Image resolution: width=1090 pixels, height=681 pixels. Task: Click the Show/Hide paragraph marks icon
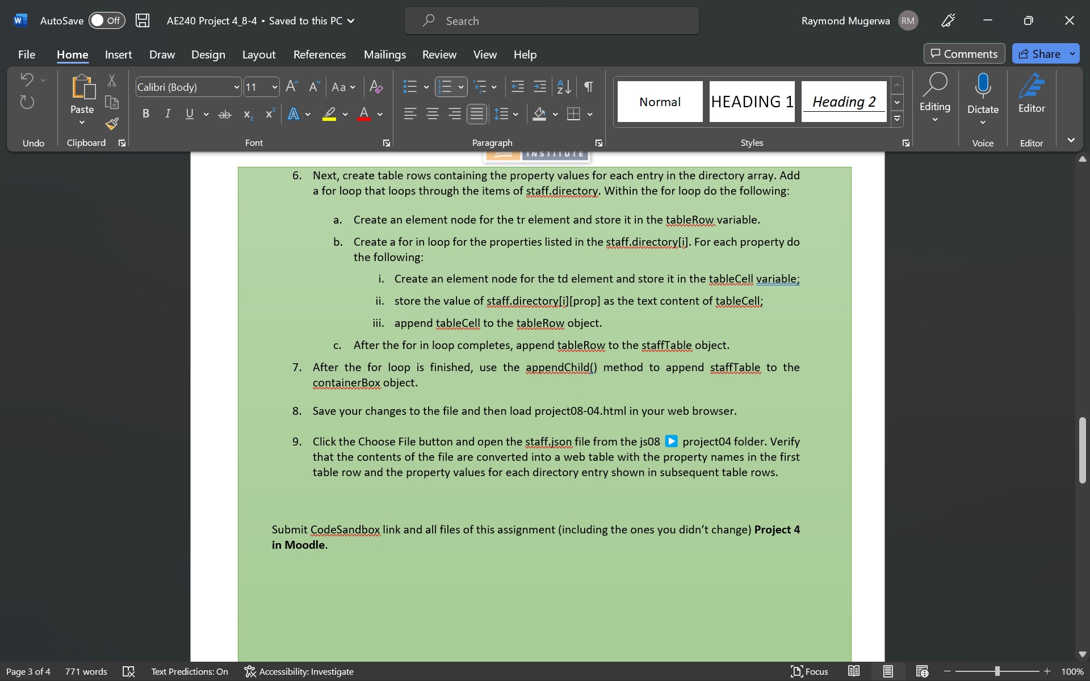click(x=589, y=87)
